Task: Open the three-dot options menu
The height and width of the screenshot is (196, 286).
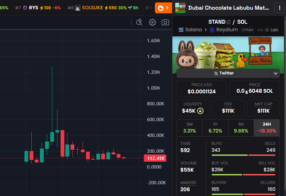Action: point(279,8)
